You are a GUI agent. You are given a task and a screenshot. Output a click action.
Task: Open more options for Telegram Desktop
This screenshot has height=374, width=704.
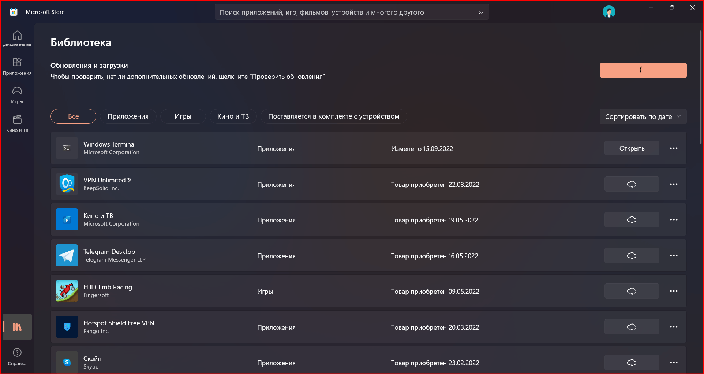[x=674, y=255]
